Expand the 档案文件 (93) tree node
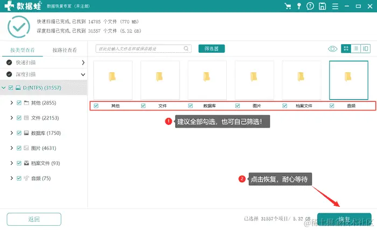 (11, 163)
